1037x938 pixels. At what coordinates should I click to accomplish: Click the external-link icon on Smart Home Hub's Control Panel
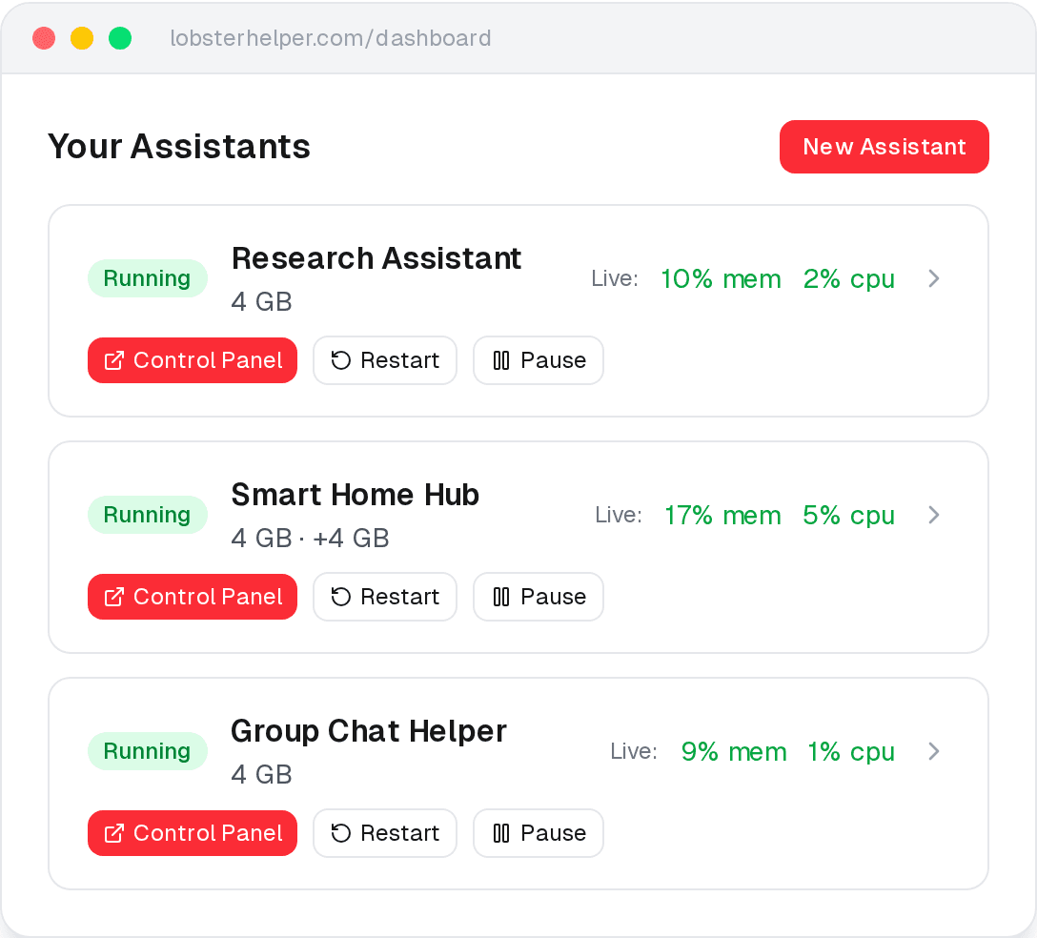pos(114,597)
